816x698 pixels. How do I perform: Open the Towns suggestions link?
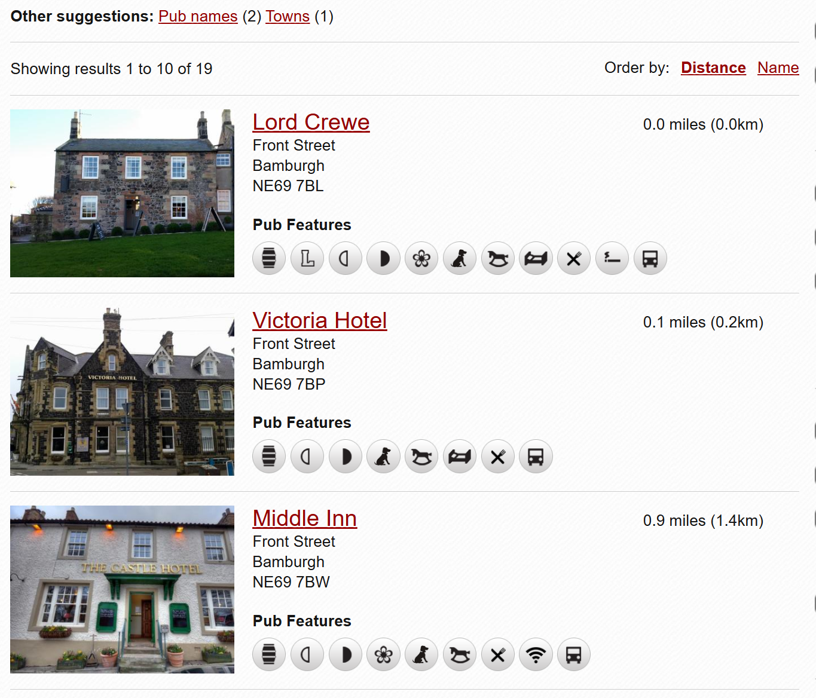288,16
